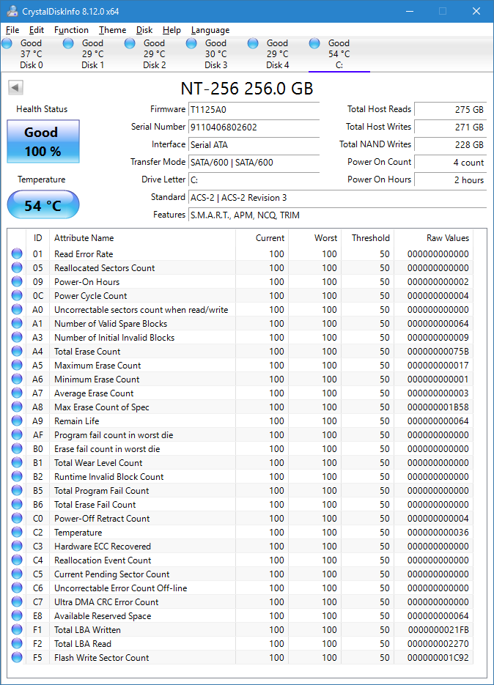Click status orb for Number of Valid Spare Blocks

pos(17,324)
